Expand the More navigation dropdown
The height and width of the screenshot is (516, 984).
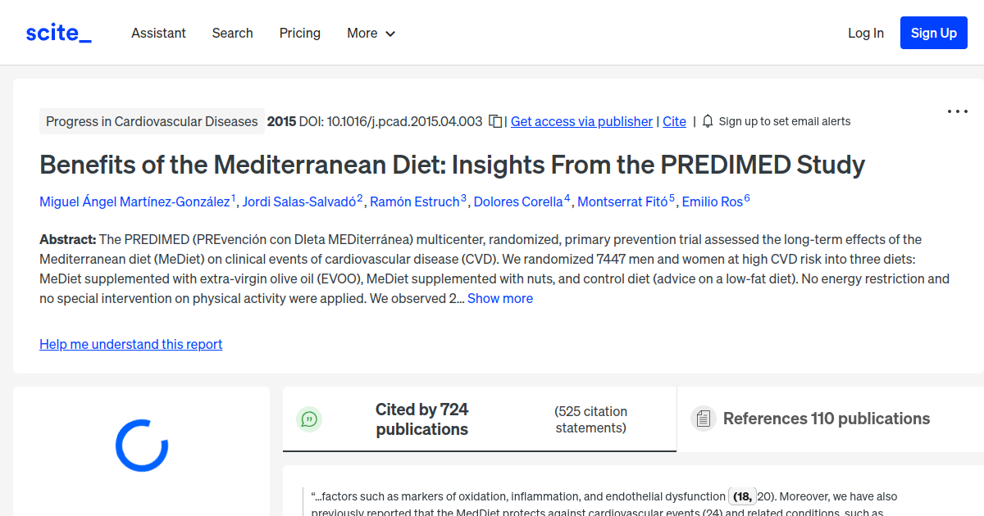click(x=371, y=33)
